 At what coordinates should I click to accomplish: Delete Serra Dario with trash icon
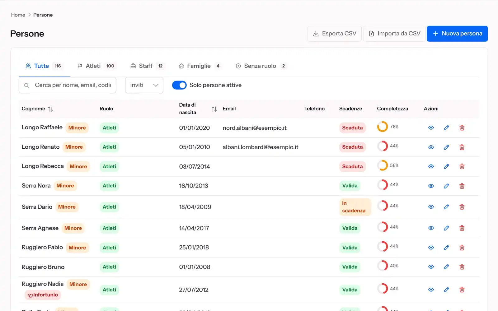pyautogui.click(x=462, y=207)
